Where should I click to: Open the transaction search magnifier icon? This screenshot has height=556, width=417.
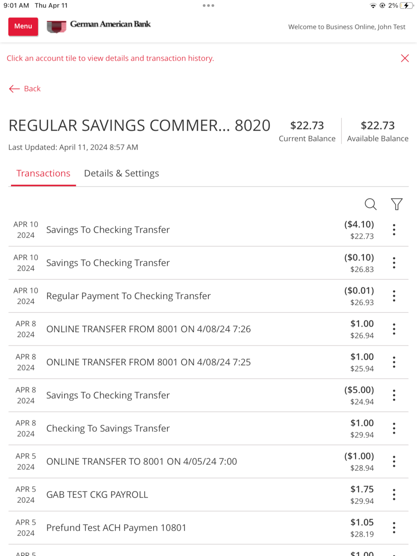(x=370, y=204)
